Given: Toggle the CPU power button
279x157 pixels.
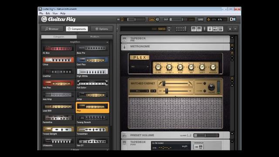Looking at the screenshot, I should pos(208,19).
